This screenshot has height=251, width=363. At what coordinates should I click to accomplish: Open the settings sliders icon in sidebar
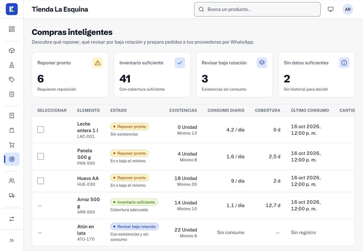pos(12,219)
